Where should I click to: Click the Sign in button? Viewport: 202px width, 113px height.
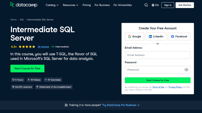pyautogui.click(x=168, y=5)
